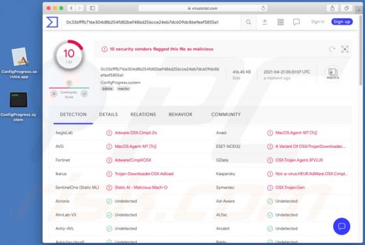
Task: Click Kaspersky Not-a-virus AdWare detection
Action: [312, 174]
